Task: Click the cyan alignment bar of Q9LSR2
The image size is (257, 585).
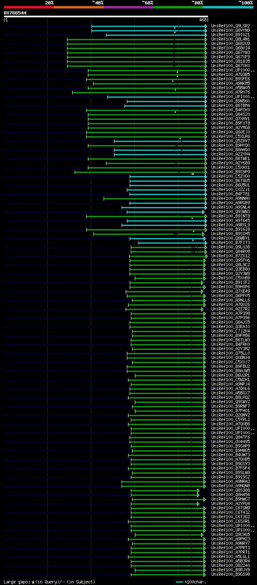Action: (149, 26)
